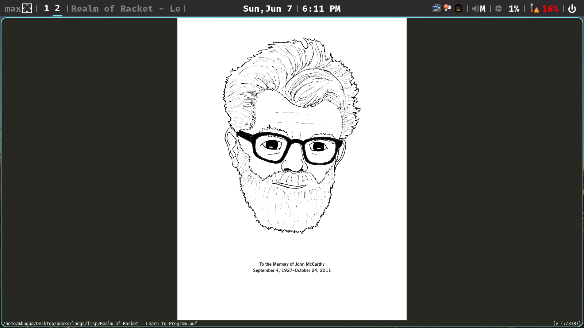Viewport: 584px width, 328px height.
Task: Click the John McCarthy portrait illustration
Action: pos(292,136)
